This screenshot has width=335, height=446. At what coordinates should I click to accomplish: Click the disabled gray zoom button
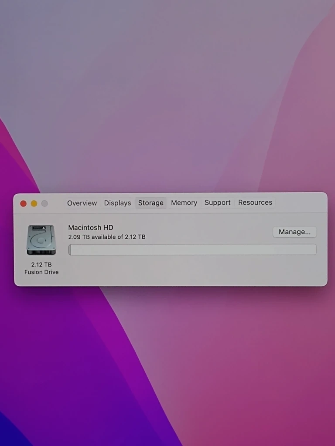pos(44,203)
